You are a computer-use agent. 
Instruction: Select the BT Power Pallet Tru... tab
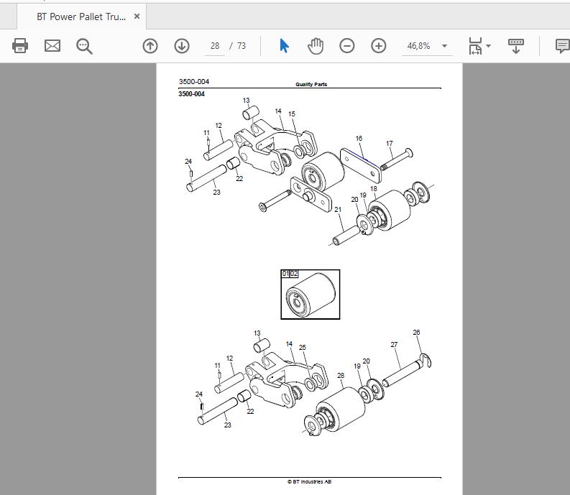click(x=81, y=17)
